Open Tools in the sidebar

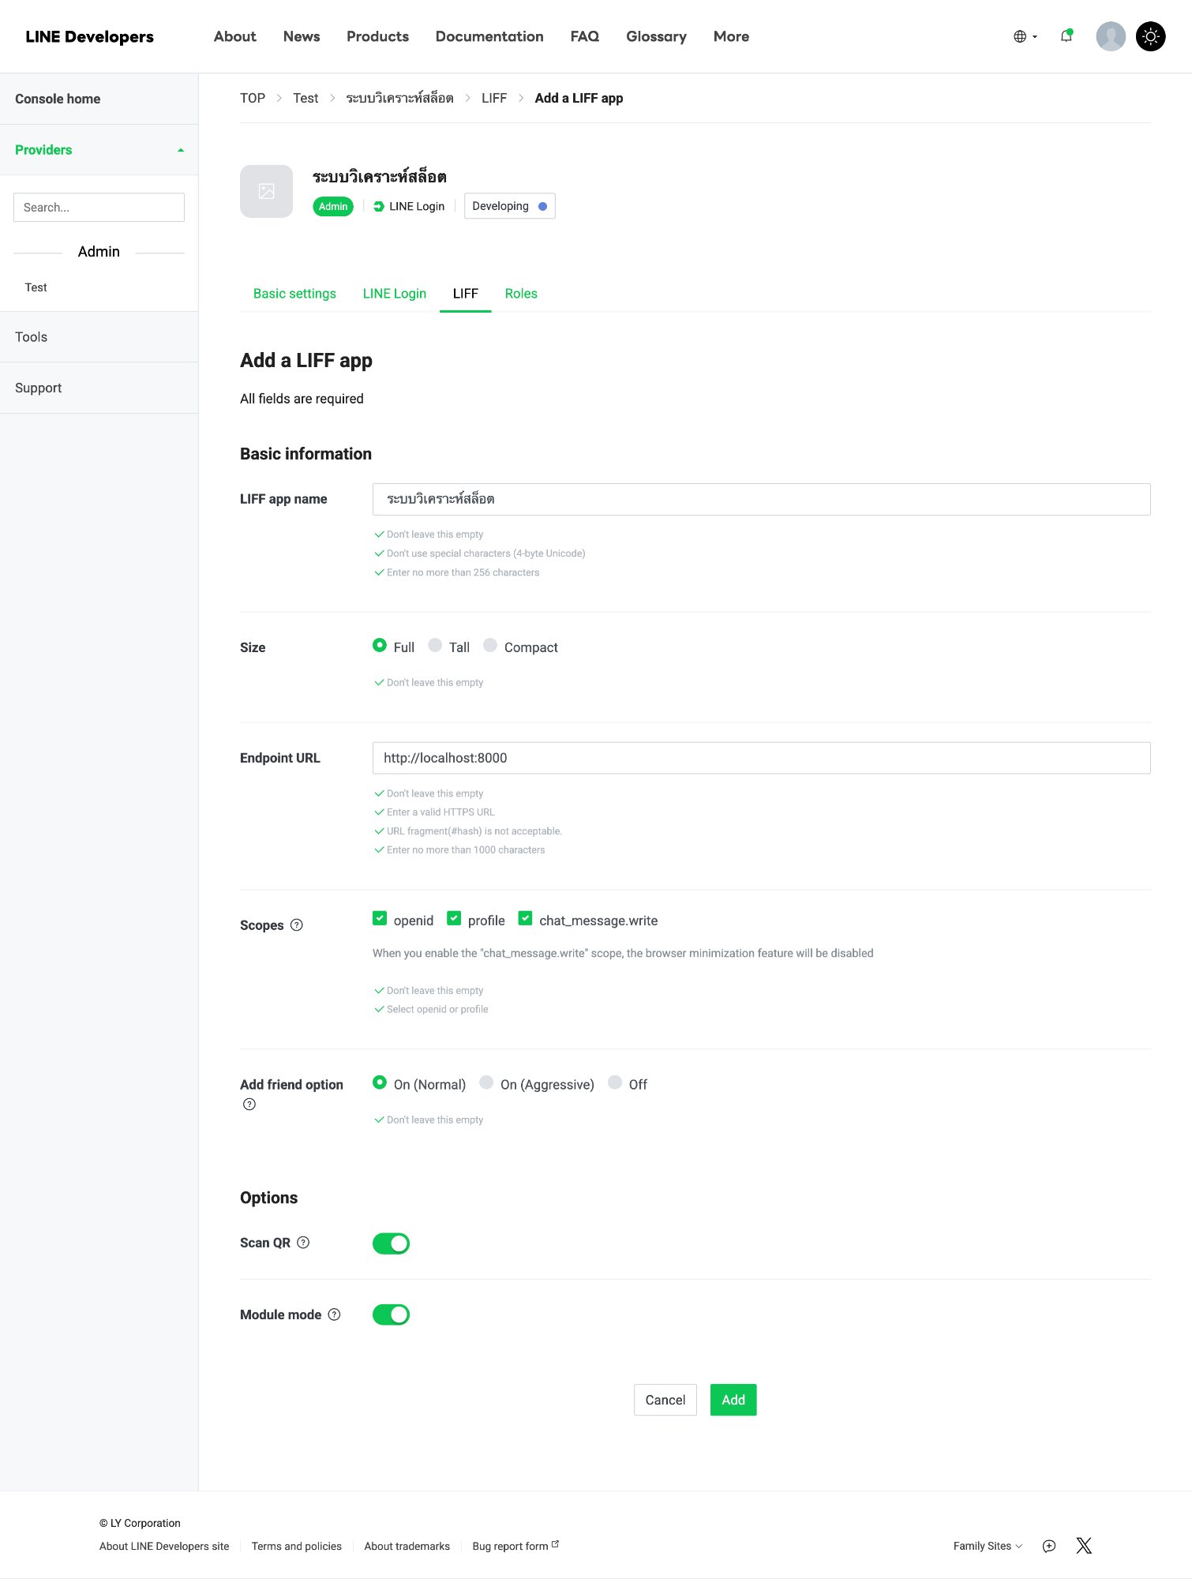(99, 337)
